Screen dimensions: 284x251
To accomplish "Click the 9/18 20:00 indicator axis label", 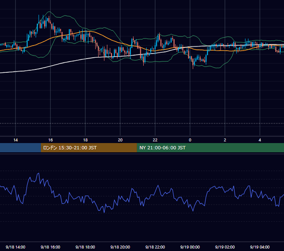I will [x=120, y=247].
